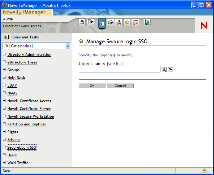
Task: Open the Groups link
Action: pos(13,70)
